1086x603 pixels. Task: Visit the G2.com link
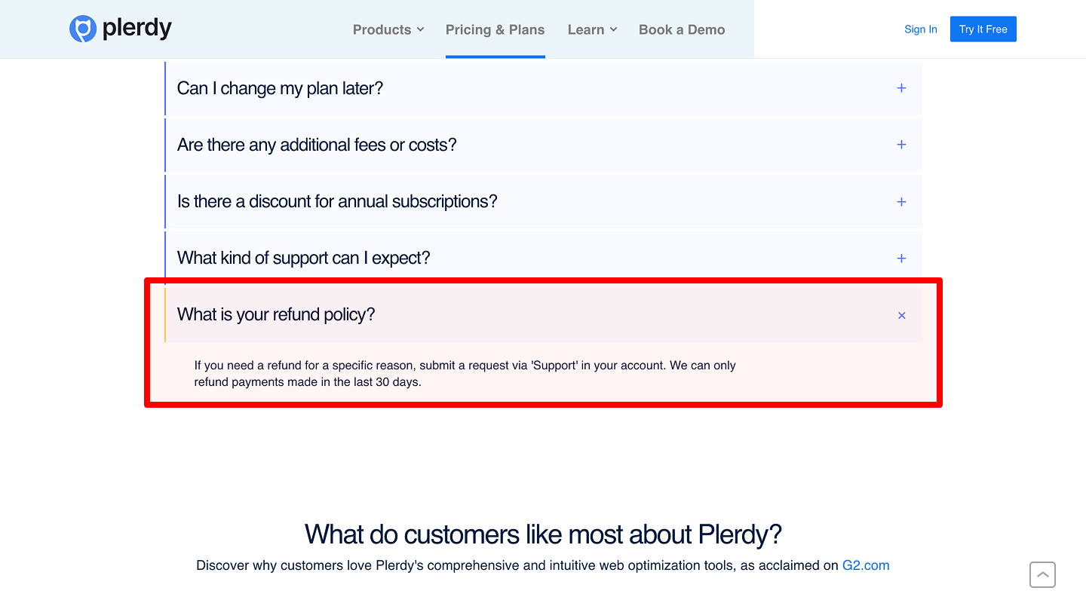click(865, 565)
